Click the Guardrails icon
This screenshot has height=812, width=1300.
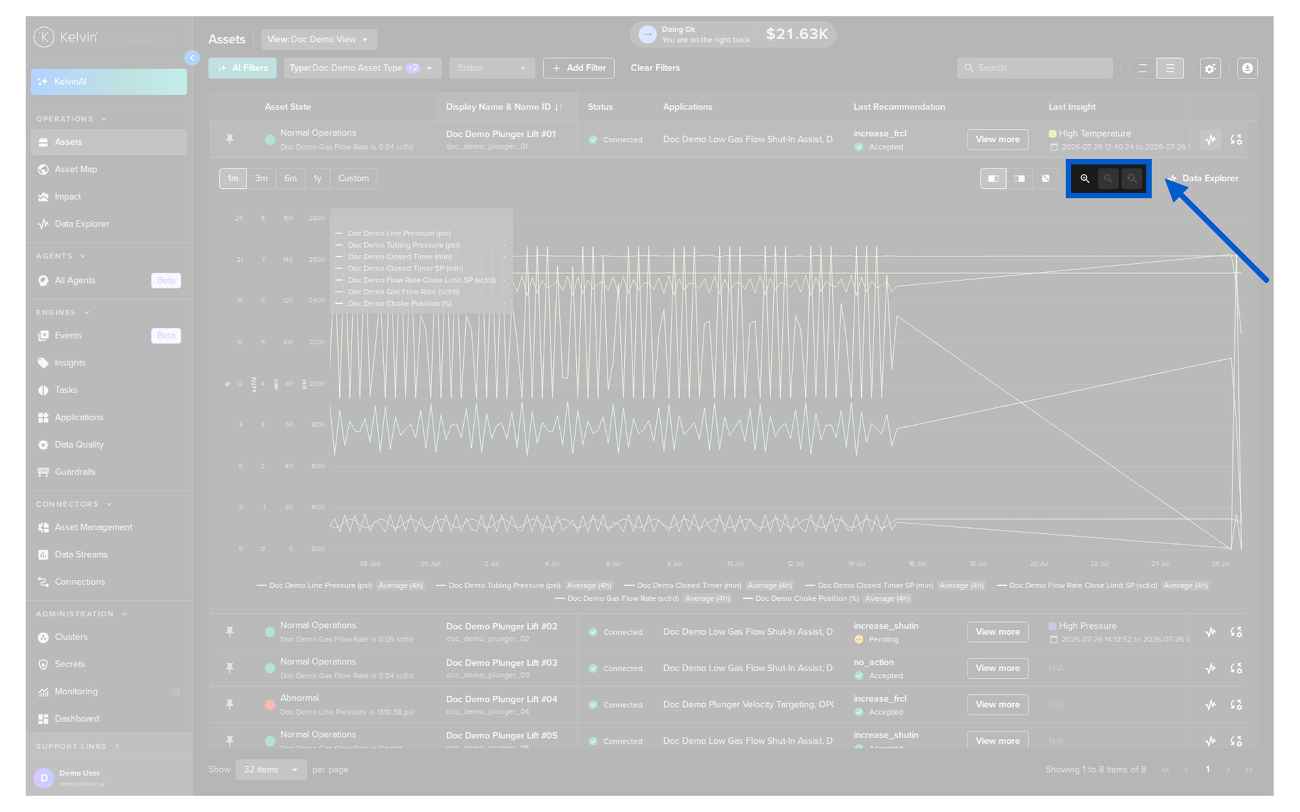pos(43,472)
